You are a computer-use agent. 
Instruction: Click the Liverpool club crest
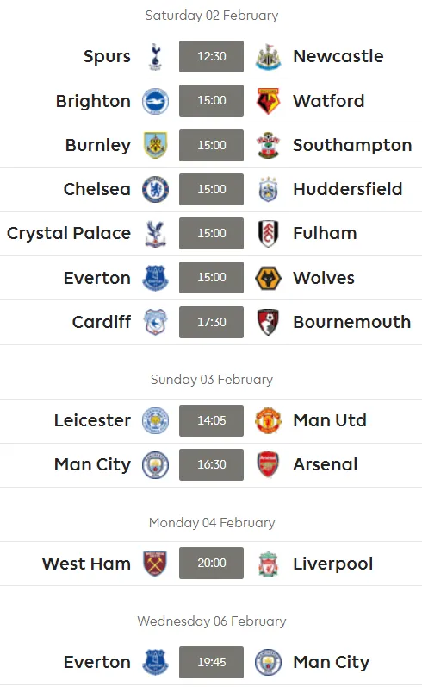(x=268, y=564)
